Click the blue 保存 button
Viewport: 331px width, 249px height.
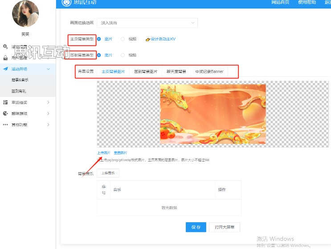coord(196,227)
